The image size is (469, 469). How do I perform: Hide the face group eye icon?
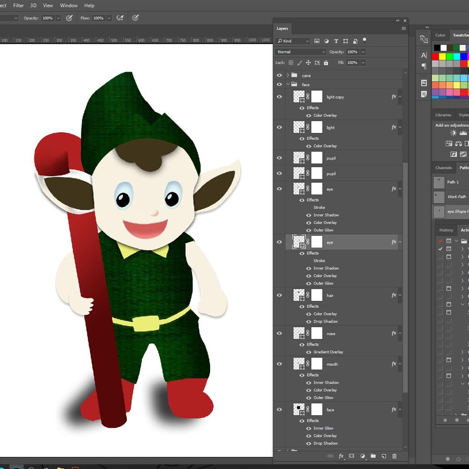[279, 84]
